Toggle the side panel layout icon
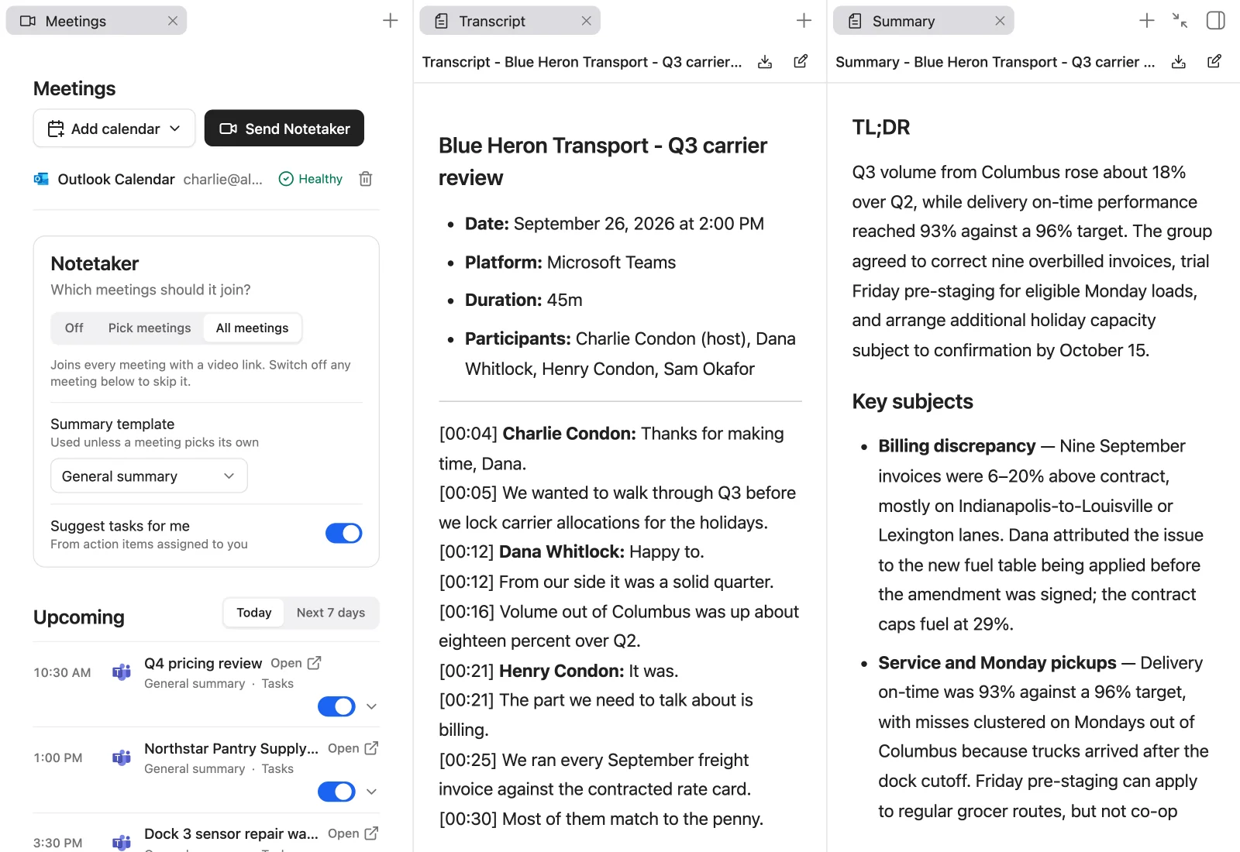1240x852 pixels. pos(1216,21)
